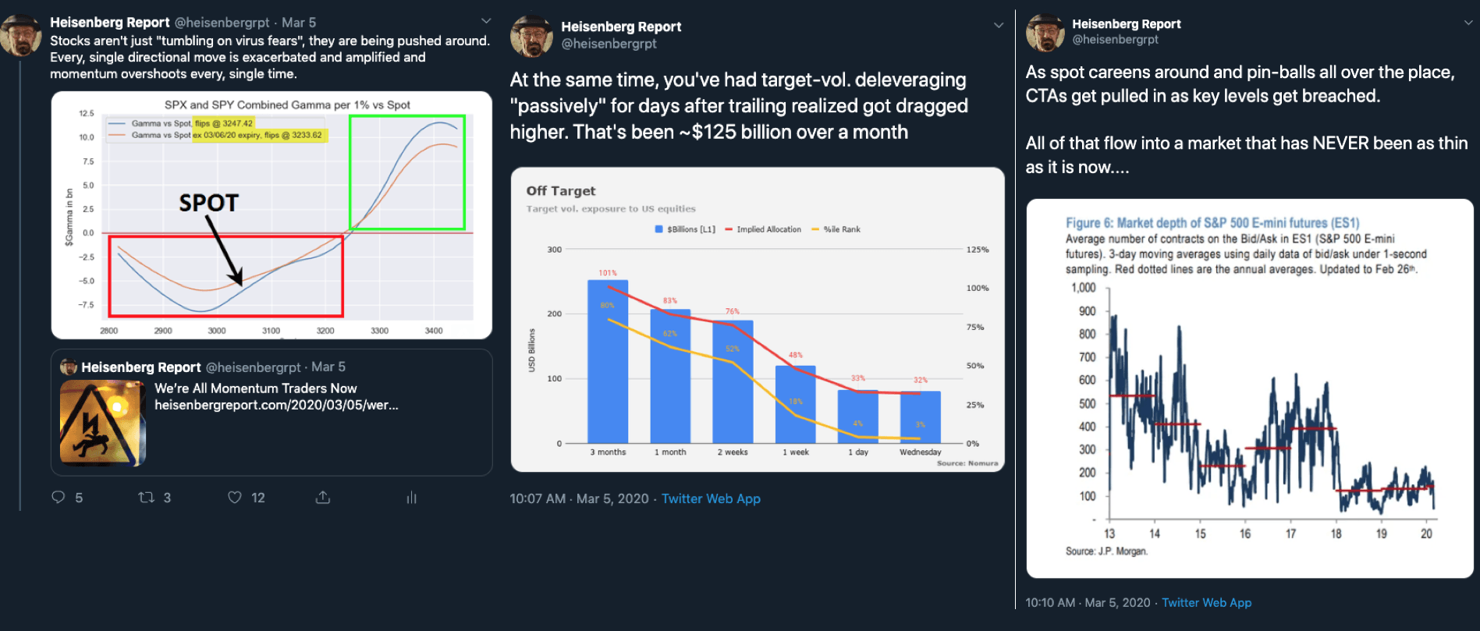This screenshot has height=631, width=1480.
Task: Click the reply icon under first tweet
Action: (59, 497)
